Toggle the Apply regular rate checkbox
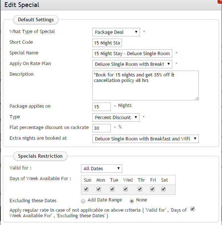222x225 pixels. 192,209
